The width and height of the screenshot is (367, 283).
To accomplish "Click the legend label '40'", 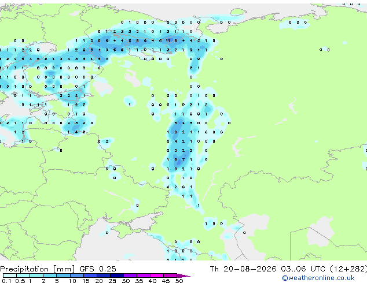I will pyautogui.click(x=152, y=281).
